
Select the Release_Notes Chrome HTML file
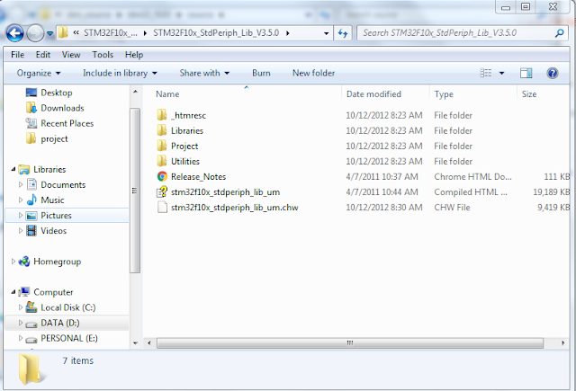click(x=198, y=177)
